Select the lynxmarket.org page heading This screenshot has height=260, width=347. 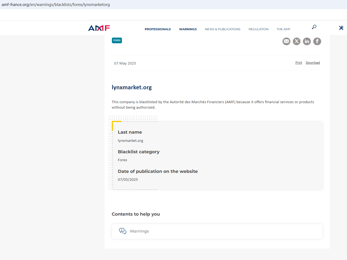[132, 87]
